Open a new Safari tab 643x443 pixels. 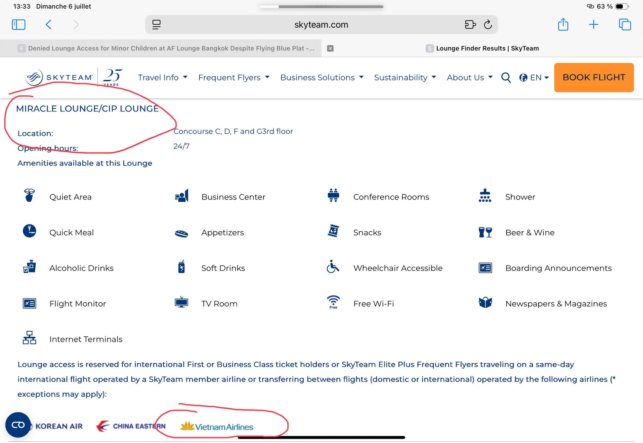pyautogui.click(x=593, y=24)
